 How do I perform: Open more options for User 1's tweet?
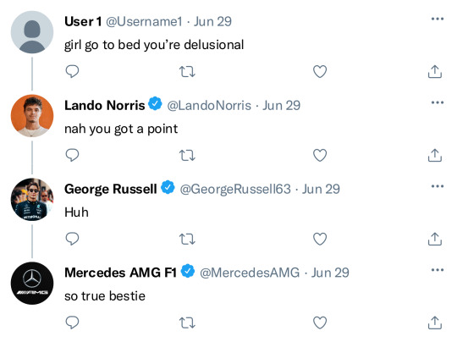(438, 19)
